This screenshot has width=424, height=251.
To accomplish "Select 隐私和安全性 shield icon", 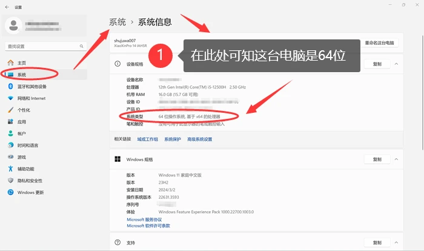I will coord(10,180).
